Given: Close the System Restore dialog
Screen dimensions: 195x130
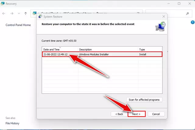Looking at the screenshot, I should point(164,16).
